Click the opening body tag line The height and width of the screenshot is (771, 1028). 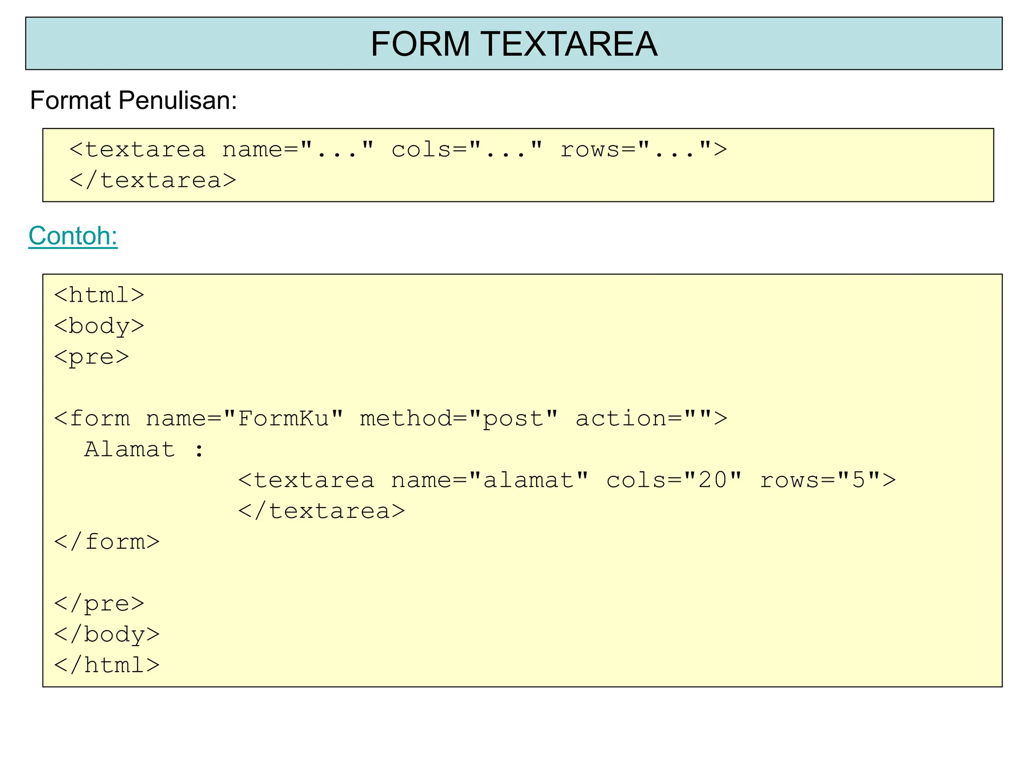click(x=99, y=326)
